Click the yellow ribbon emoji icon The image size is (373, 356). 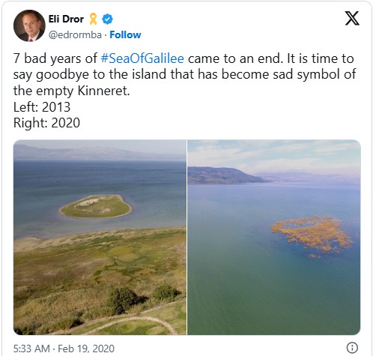click(x=93, y=19)
